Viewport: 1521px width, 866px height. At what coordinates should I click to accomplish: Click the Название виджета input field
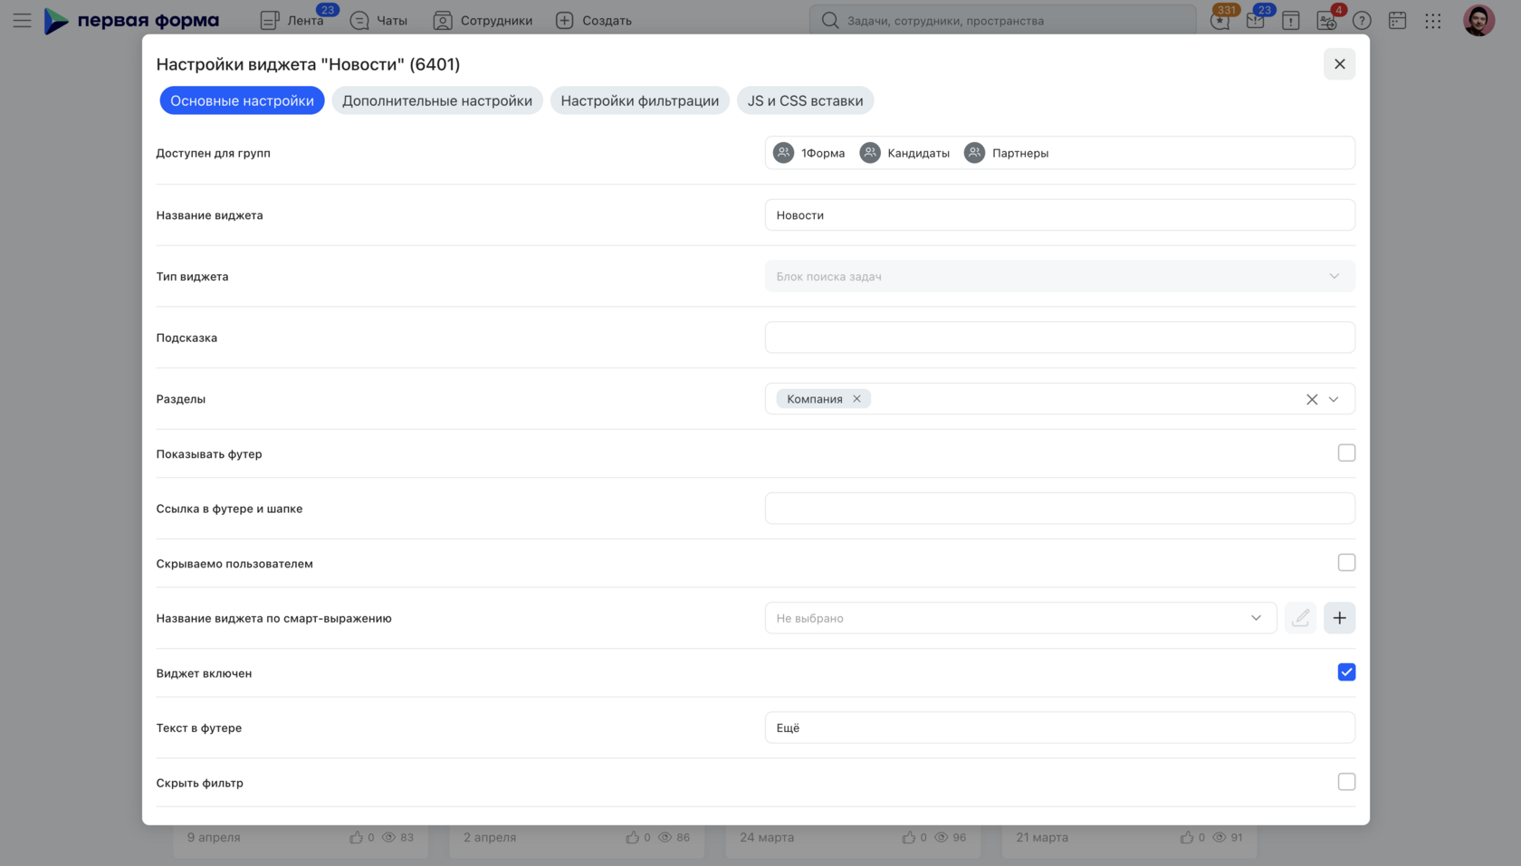[x=1059, y=214]
